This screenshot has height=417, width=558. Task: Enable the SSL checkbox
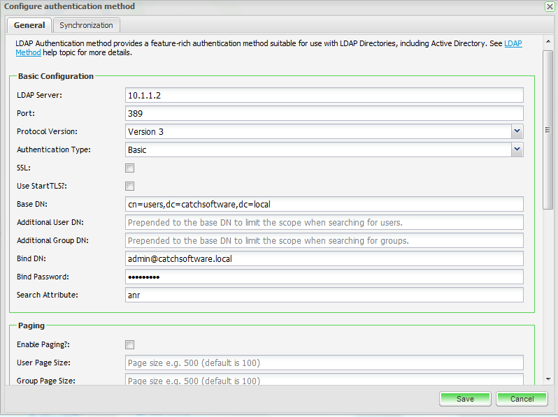tap(129, 168)
